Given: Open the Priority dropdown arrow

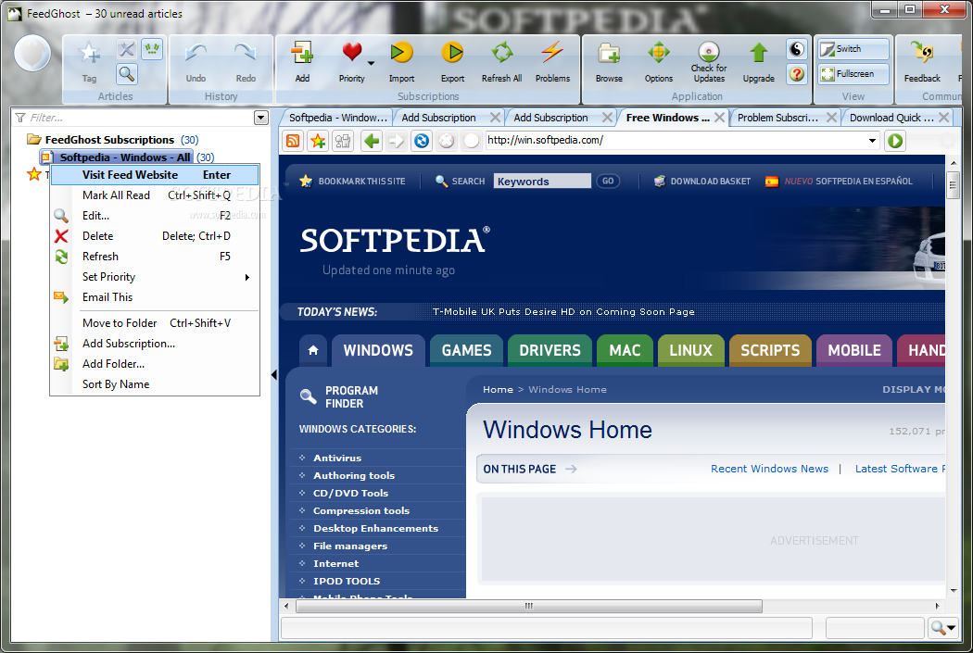Looking at the screenshot, I should (371, 63).
